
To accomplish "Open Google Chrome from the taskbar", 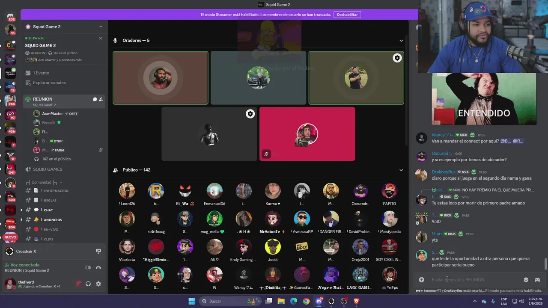I will [x=306, y=301].
